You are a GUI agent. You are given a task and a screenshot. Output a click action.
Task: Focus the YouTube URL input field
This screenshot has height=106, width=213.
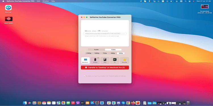coord(105,34)
